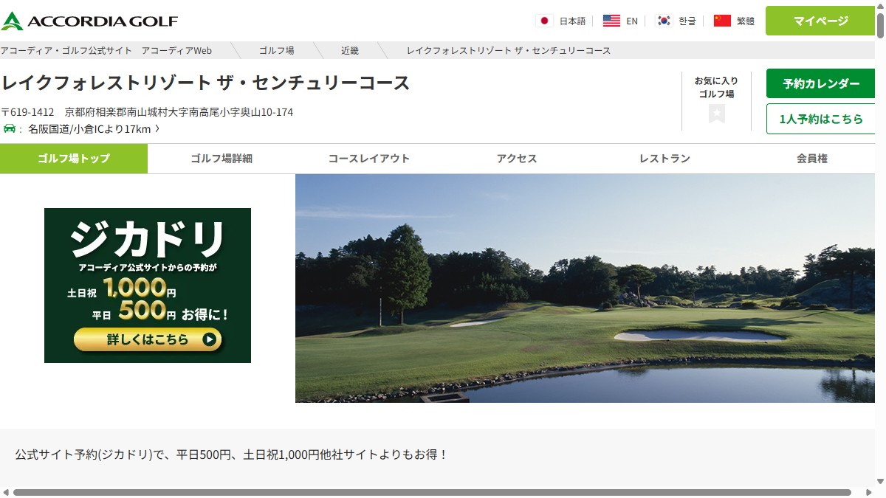Switch language to 한글
This screenshot has height=498, width=886.
(687, 21)
